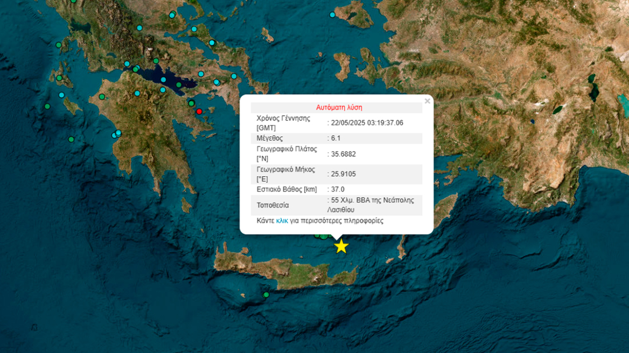This screenshot has width=629, height=353.
Task: Click the focal depth value 37.0
Action: pos(338,189)
